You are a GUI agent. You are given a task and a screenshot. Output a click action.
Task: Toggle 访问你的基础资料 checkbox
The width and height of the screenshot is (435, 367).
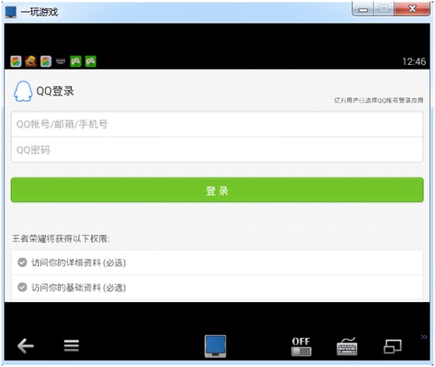(x=22, y=287)
